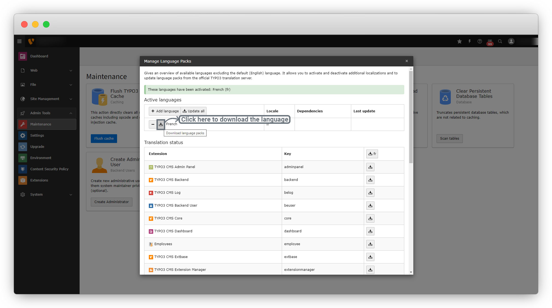Deactivate French with the minus button
This screenshot has width=552, height=308.
tap(153, 124)
